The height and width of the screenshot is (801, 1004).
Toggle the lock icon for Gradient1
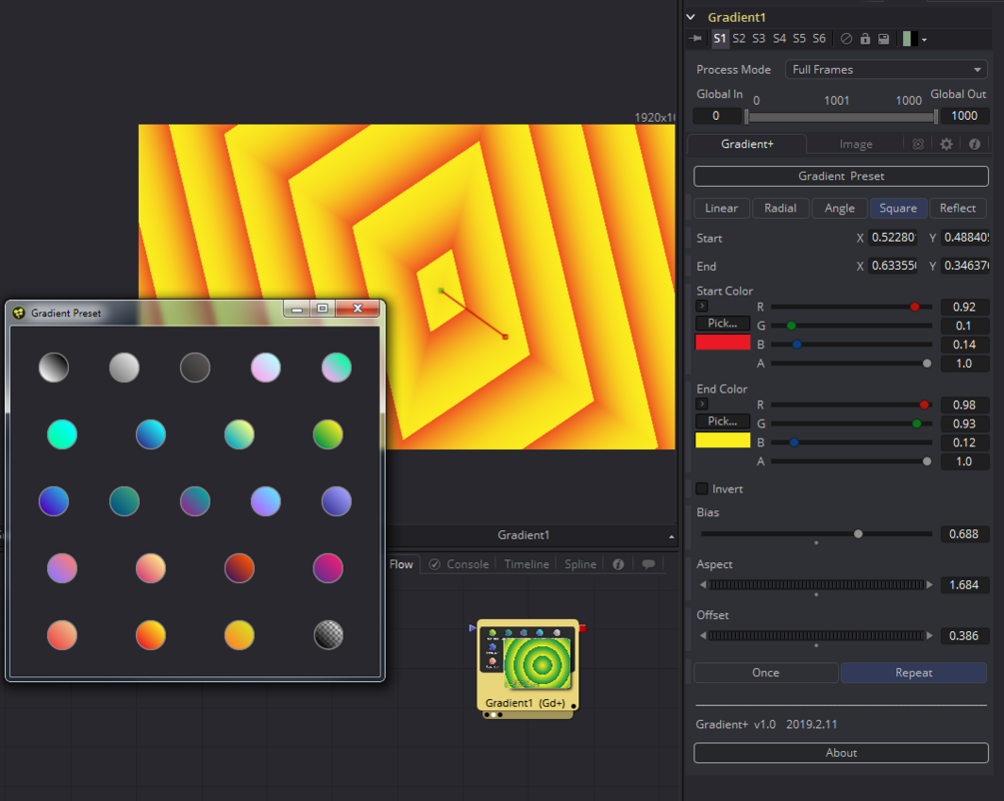(x=865, y=38)
